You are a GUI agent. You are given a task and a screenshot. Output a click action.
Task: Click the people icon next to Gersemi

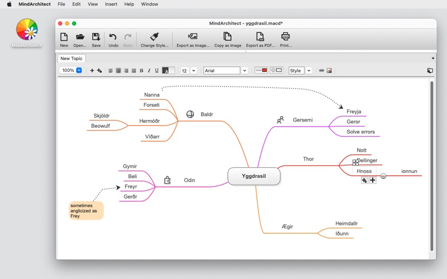[x=280, y=120]
